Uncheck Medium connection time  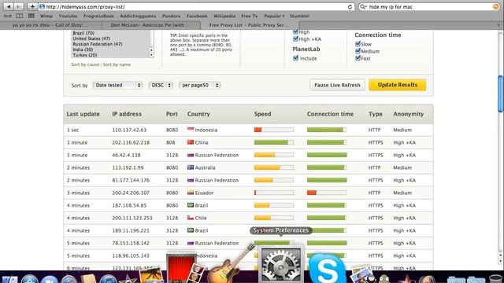[x=358, y=51]
